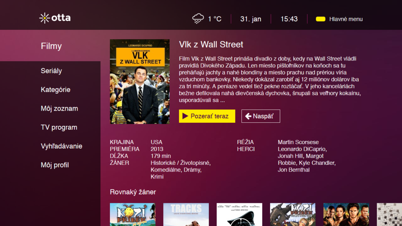Image resolution: width=402 pixels, height=226 pixels.
Task: Open Môj profil in the sidebar
Action: 55,165
